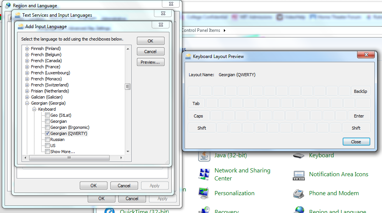Open the Preview... button
This screenshot has height=213, width=382.
[151, 62]
